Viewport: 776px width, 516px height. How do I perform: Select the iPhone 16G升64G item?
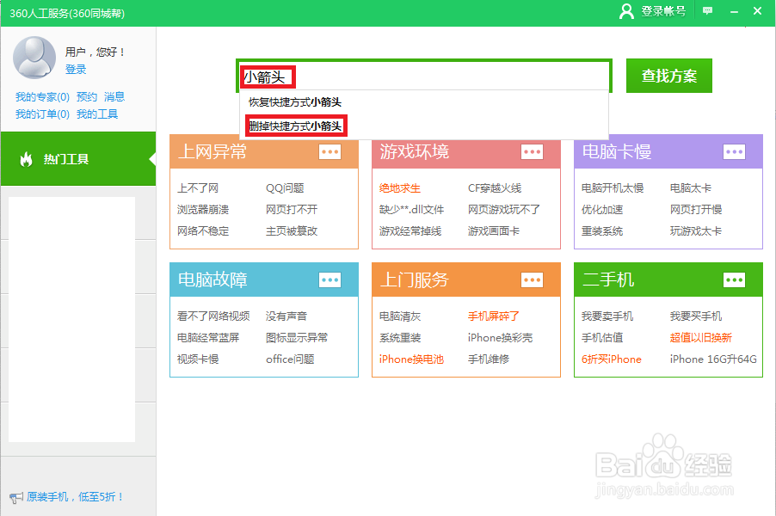[x=713, y=359]
